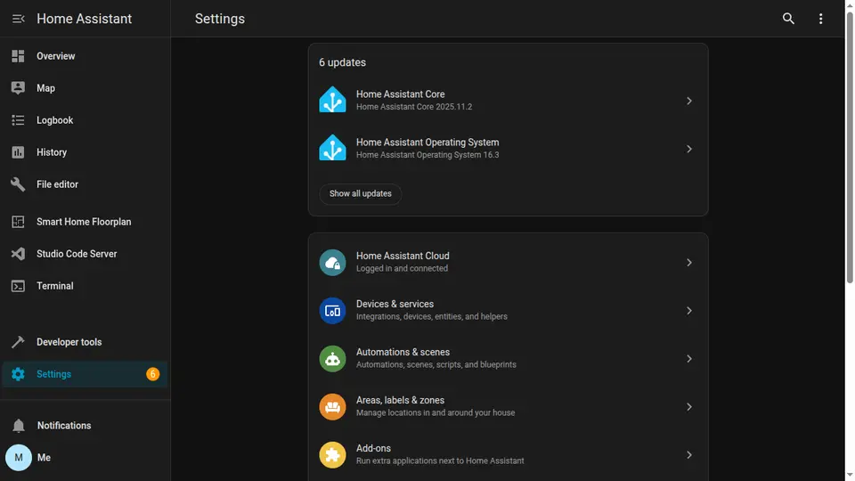The image size is (855, 481).
Task: Open Developer tools hammer icon
Action: click(18, 342)
